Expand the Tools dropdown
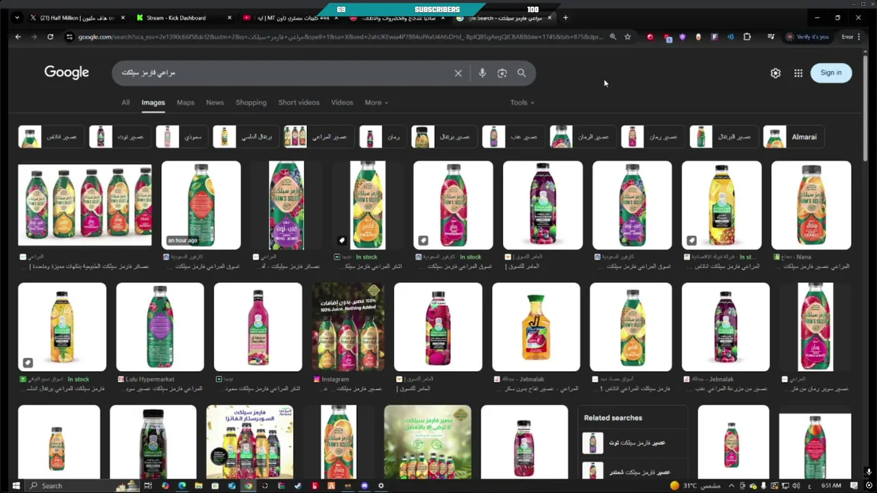This screenshot has width=877, height=493. (x=522, y=103)
